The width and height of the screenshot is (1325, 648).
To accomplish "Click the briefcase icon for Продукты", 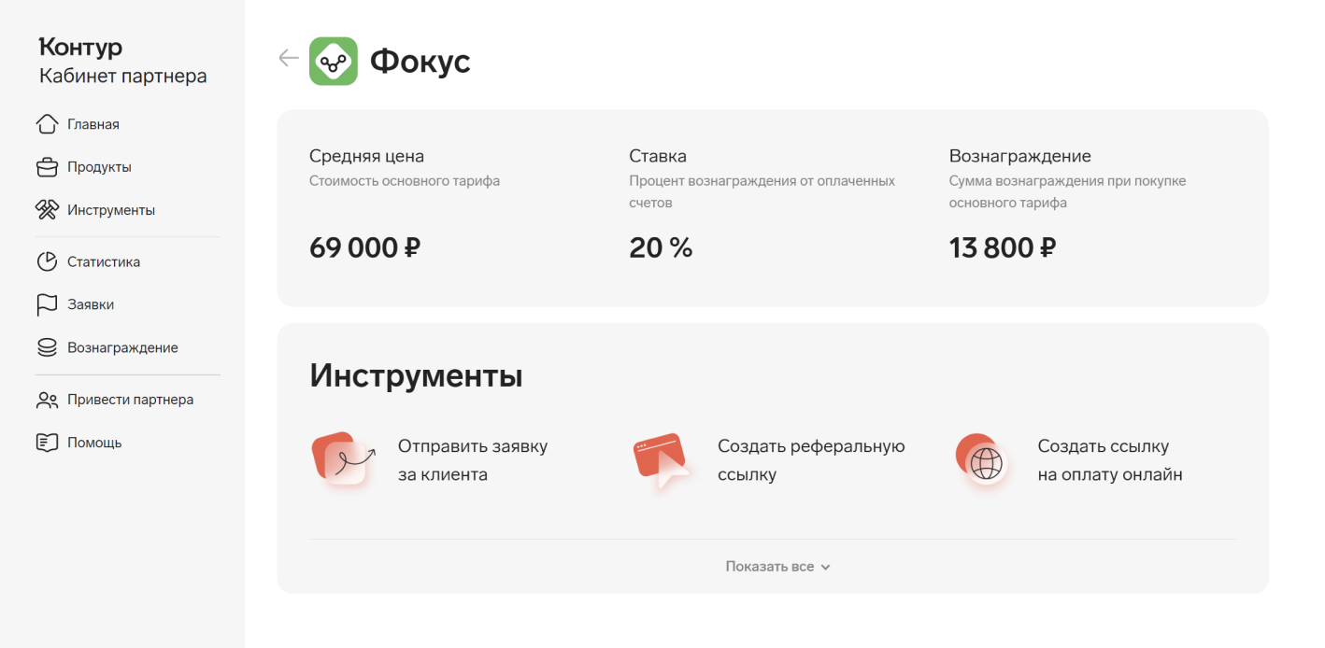I will 47,167.
